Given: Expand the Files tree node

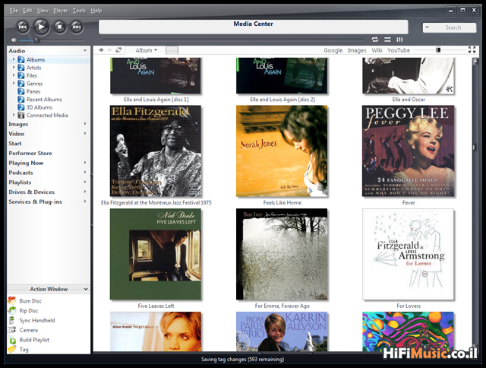Looking at the screenshot, I should [14, 75].
